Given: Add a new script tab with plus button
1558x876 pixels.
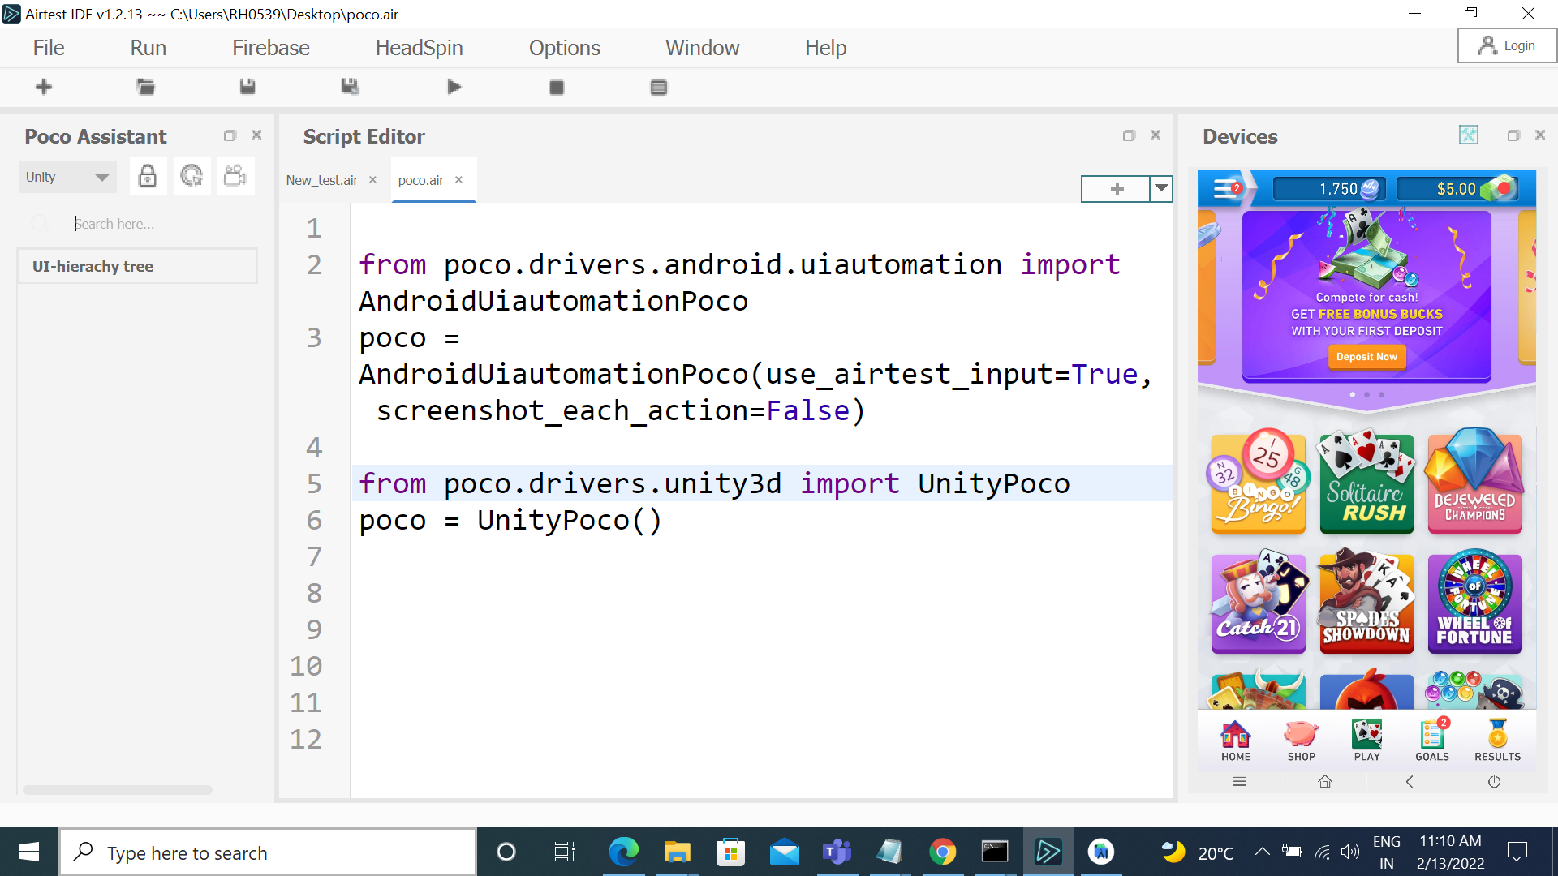Looking at the screenshot, I should (x=1117, y=188).
